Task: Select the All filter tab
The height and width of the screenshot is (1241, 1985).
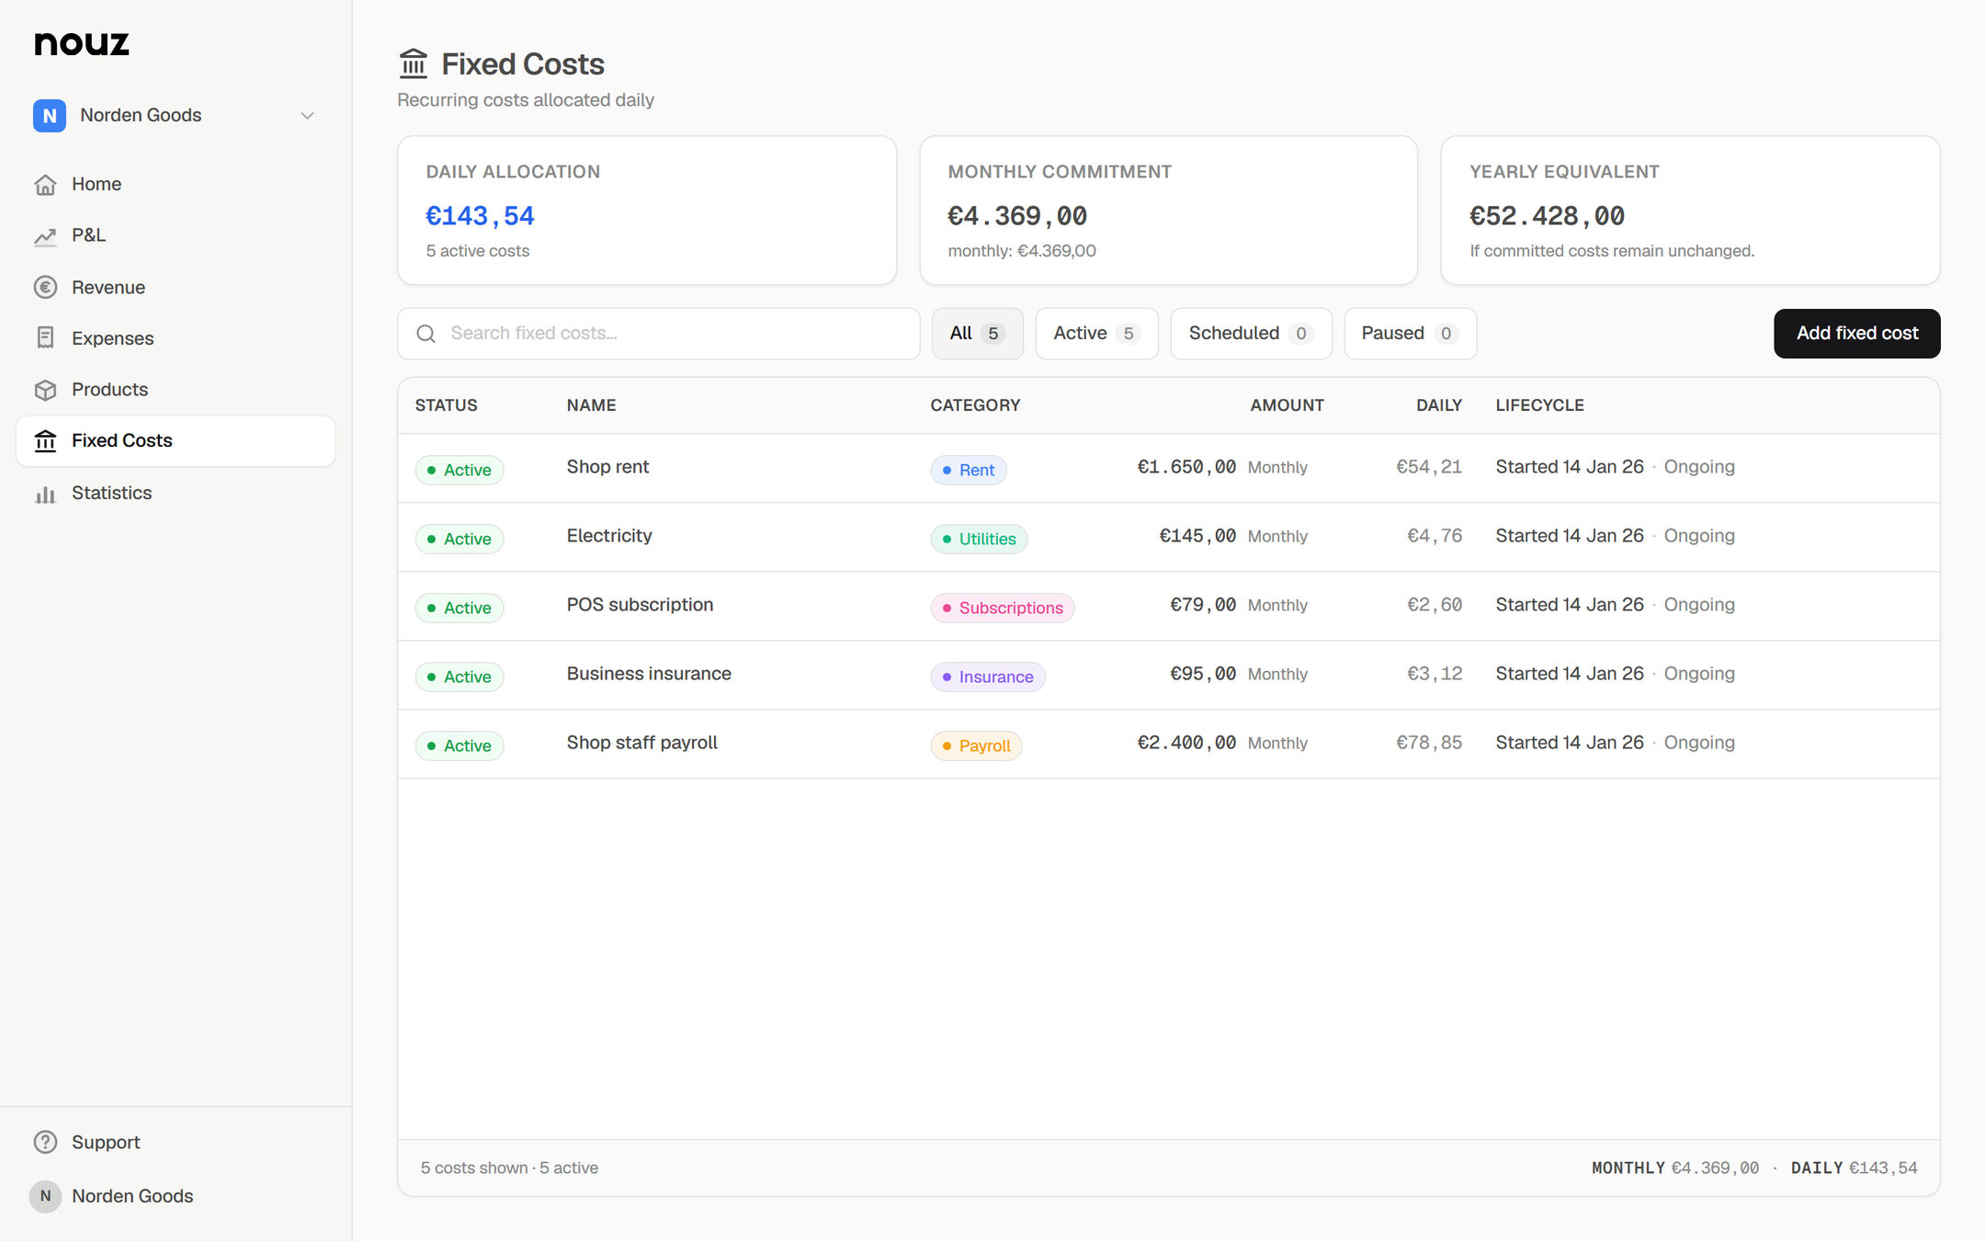Action: pos(977,334)
